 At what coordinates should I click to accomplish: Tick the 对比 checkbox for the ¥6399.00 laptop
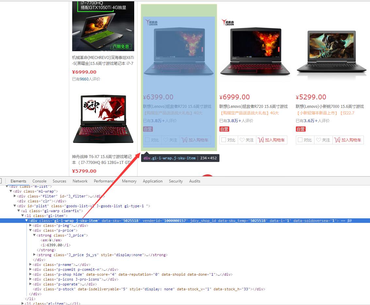[x=147, y=140]
